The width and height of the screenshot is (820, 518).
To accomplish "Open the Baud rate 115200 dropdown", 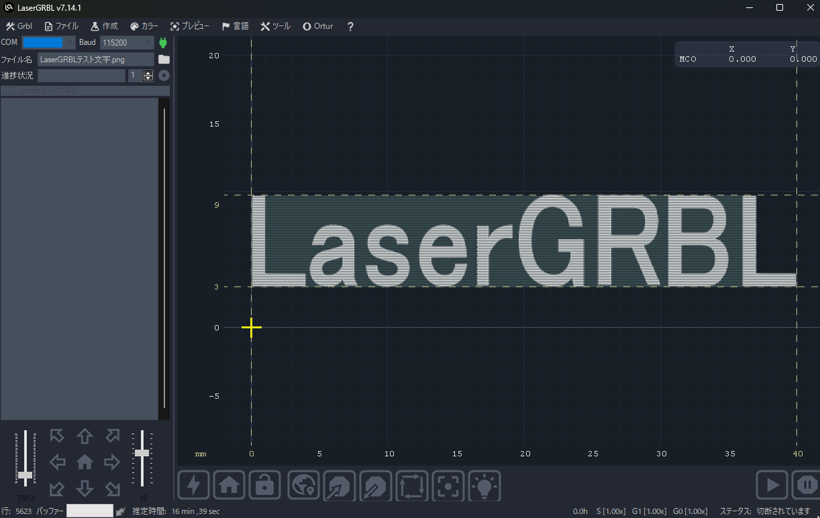I will (127, 42).
